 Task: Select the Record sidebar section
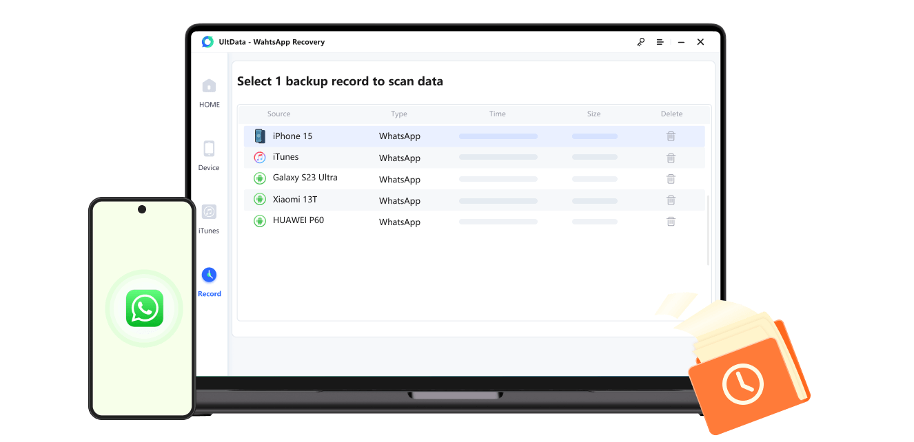(x=209, y=282)
